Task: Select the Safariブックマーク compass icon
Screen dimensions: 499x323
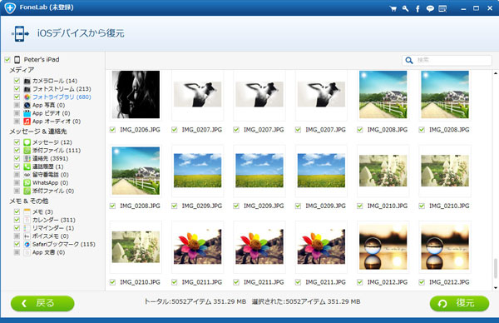Action: [27, 244]
